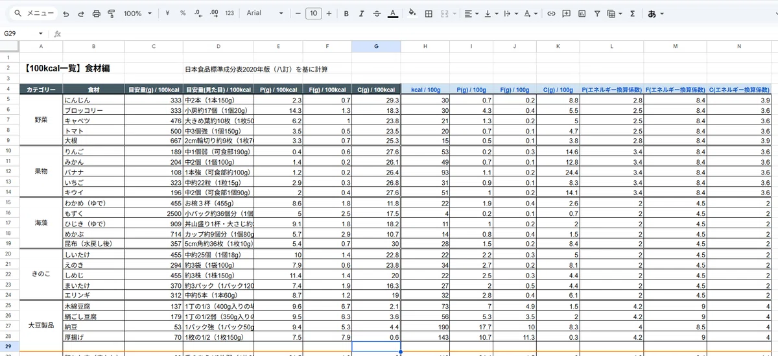The width and height of the screenshot is (778, 356).
Task: Open the Arial font dropdown
Action: 265,13
